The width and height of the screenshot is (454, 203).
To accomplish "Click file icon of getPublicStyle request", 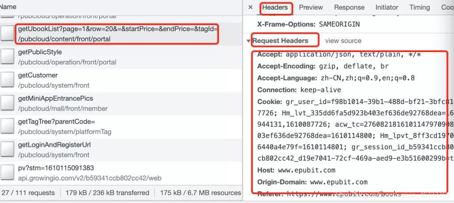I will pos(7,56).
